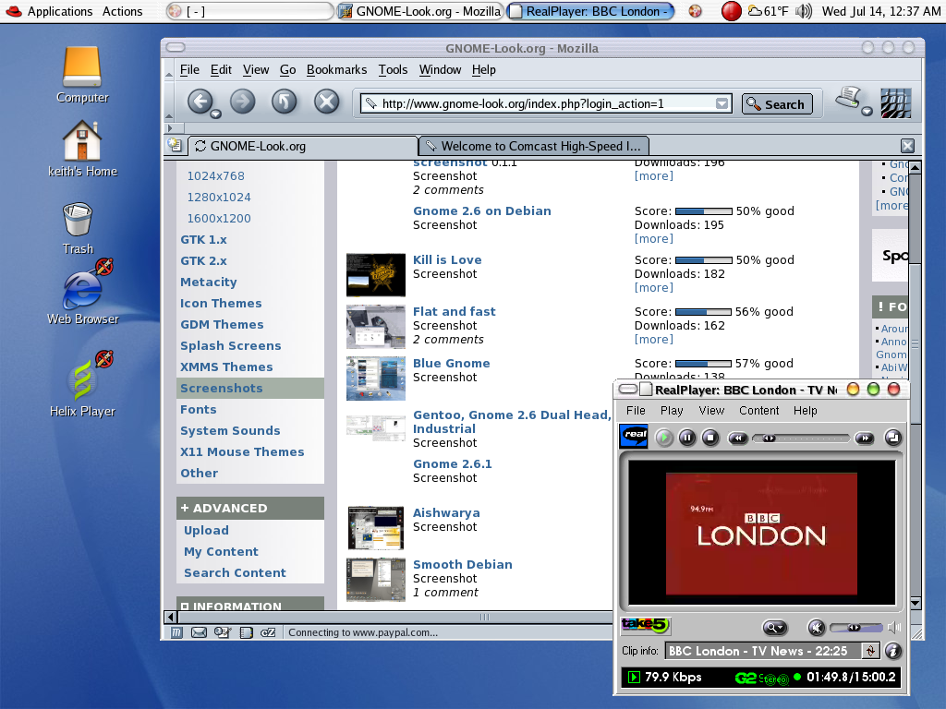Go back with Mozilla's Back arrow
Image resolution: width=946 pixels, height=709 pixels.
coord(200,102)
